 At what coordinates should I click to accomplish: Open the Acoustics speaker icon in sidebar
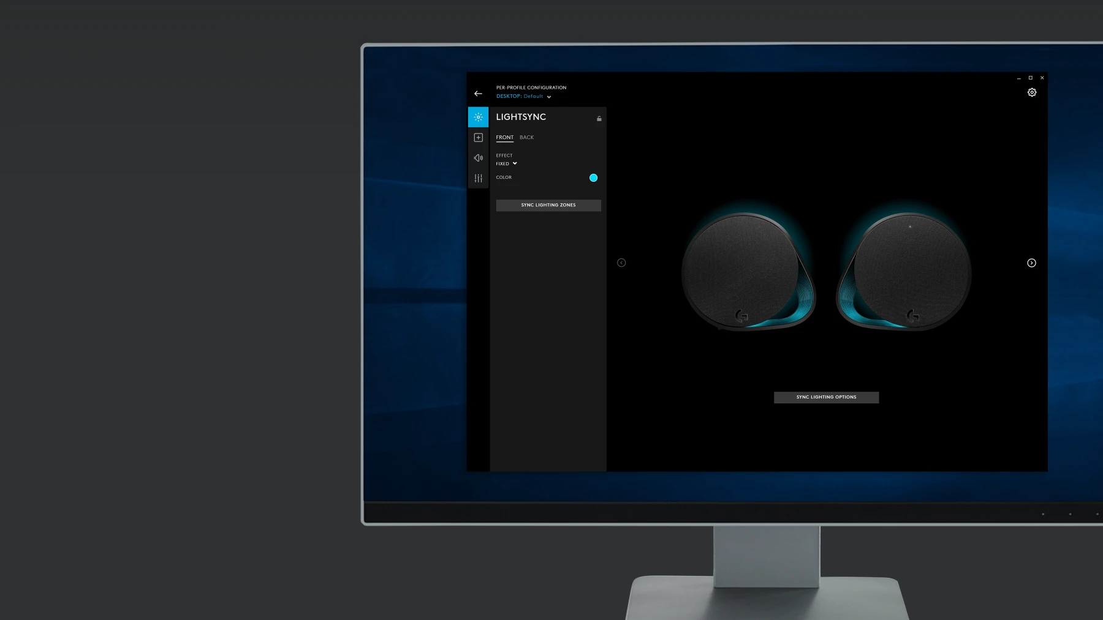pos(478,158)
